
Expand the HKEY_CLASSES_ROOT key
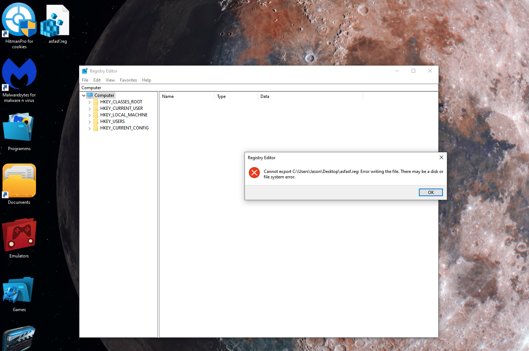[x=90, y=102]
